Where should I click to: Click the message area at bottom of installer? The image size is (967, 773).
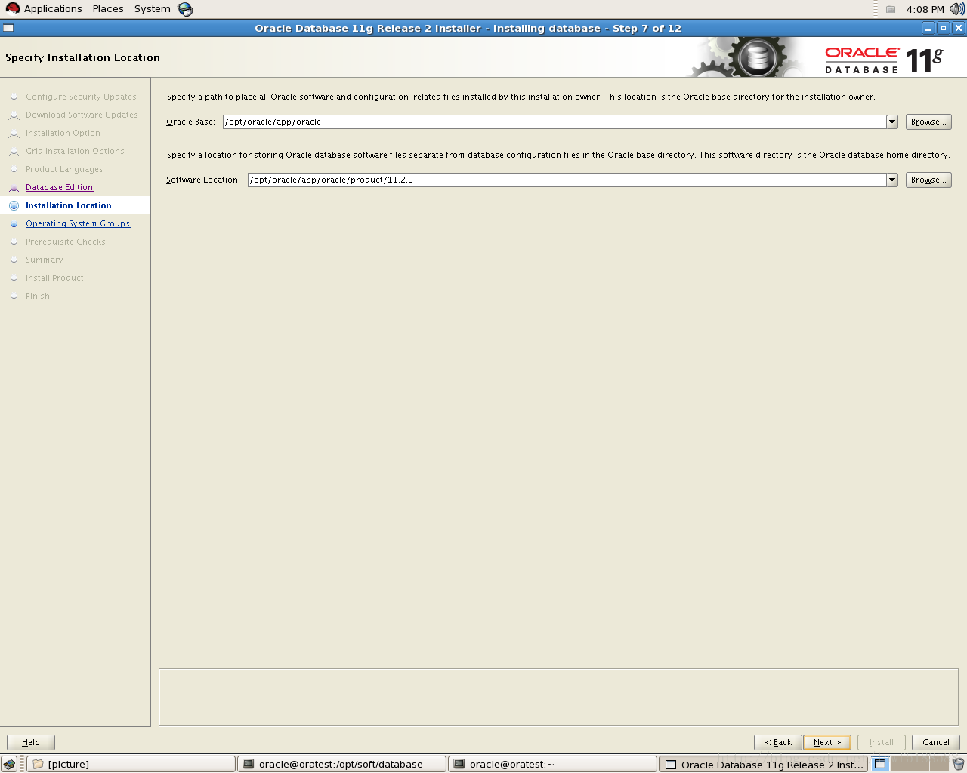(558, 697)
